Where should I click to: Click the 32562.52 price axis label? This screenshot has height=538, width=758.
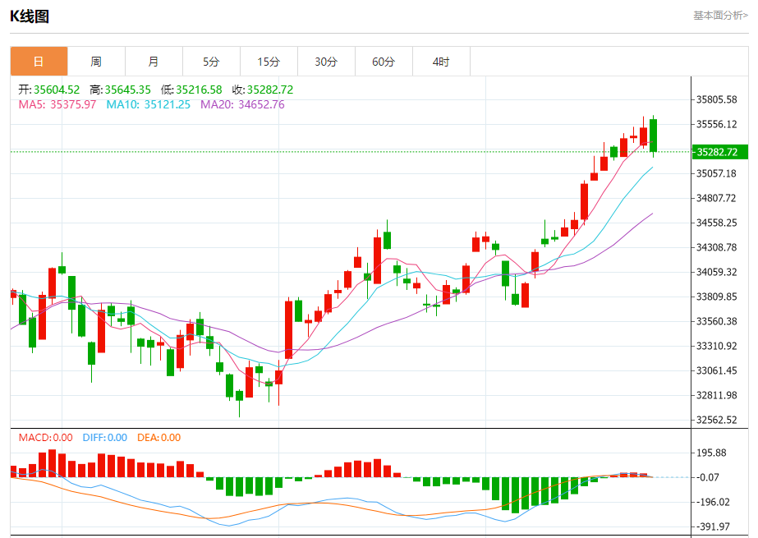tap(716, 420)
